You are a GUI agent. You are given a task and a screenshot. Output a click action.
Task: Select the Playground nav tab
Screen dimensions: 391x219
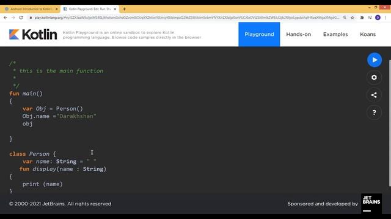point(259,34)
